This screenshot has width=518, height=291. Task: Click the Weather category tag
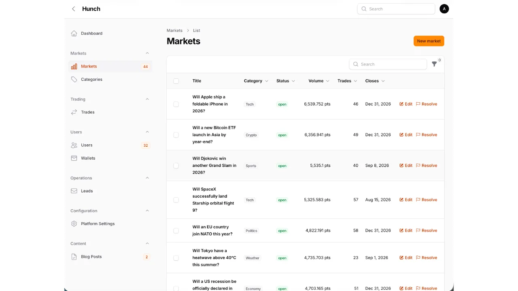253,258
